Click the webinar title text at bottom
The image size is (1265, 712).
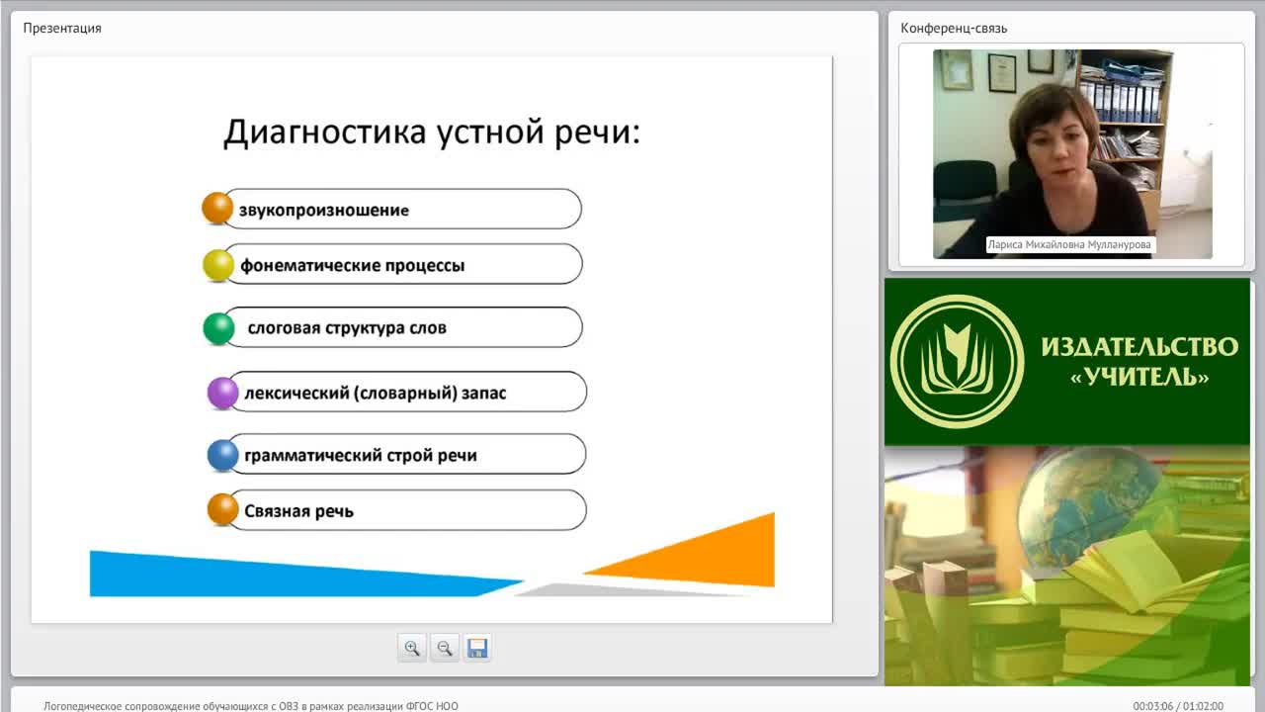251,706
